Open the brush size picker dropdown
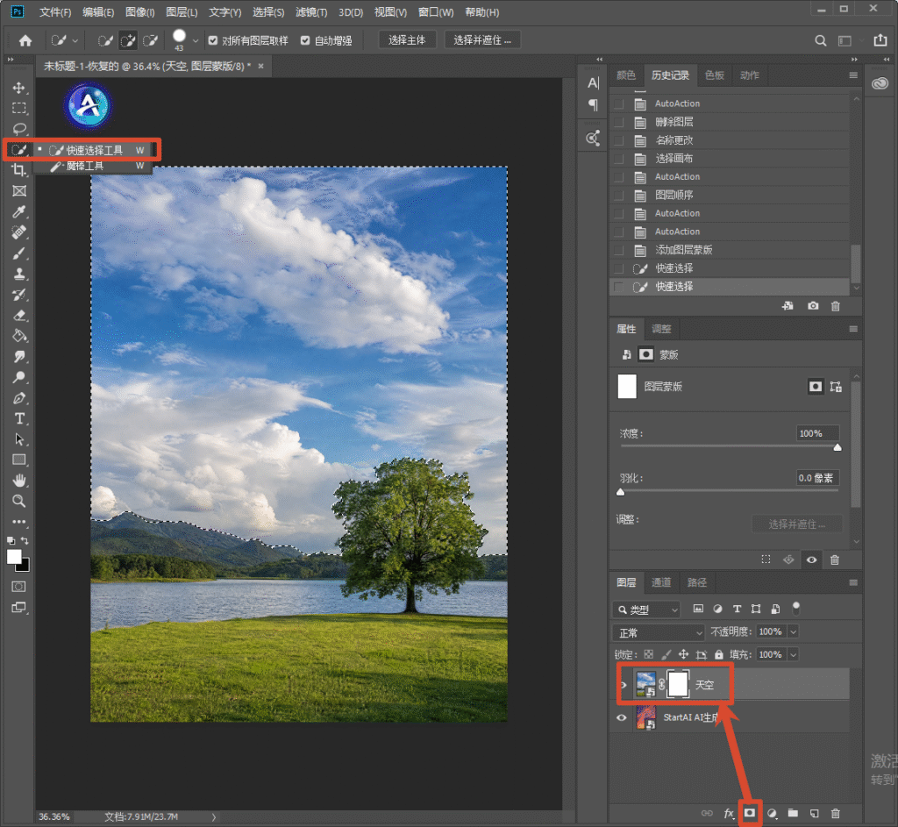 tap(196, 40)
